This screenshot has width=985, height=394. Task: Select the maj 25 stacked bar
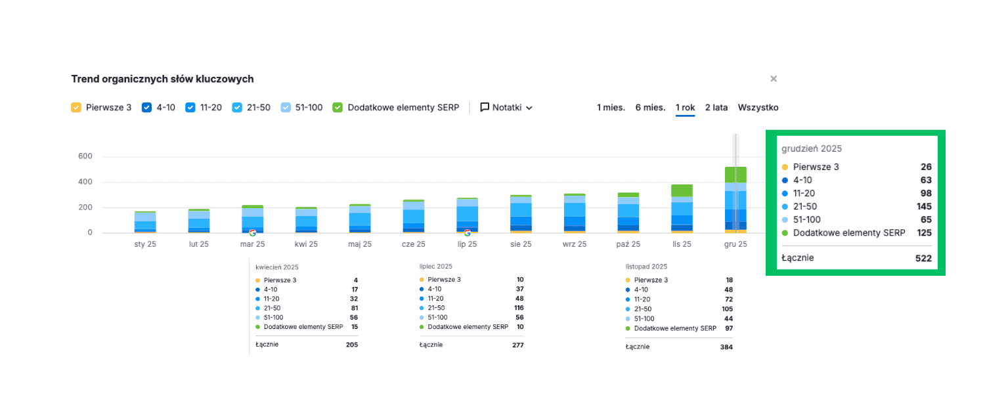[360, 219]
